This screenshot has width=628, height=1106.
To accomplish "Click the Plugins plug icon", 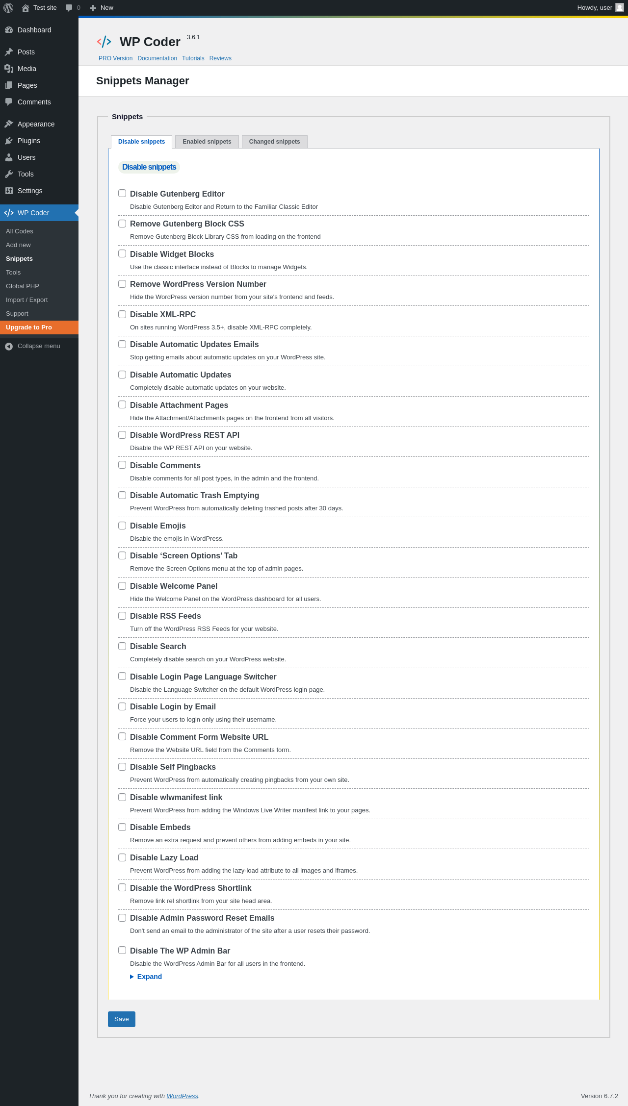I will [x=9, y=141].
